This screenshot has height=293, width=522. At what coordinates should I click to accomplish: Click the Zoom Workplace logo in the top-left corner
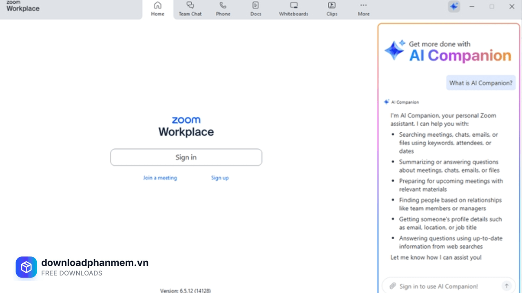22,7
